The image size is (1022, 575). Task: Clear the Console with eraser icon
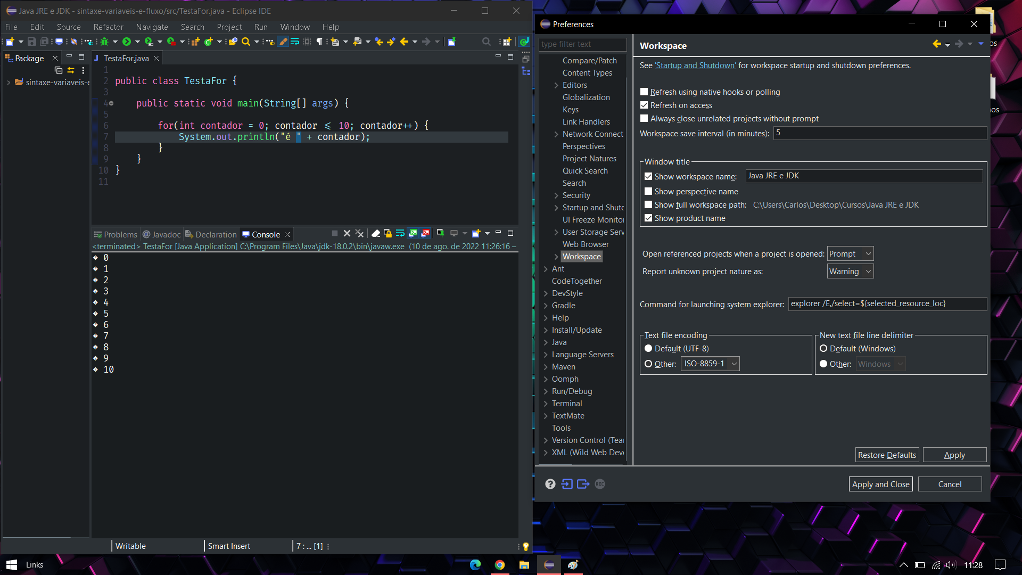point(376,233)
